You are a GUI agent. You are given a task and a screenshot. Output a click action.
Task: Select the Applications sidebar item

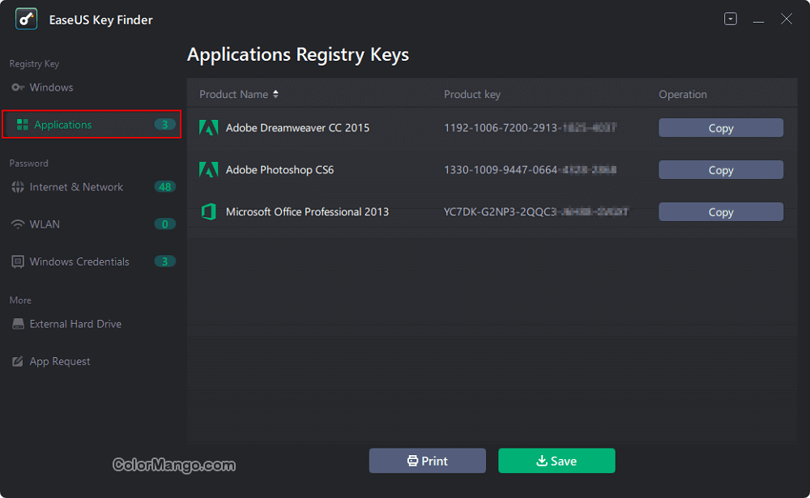point(92,124)
